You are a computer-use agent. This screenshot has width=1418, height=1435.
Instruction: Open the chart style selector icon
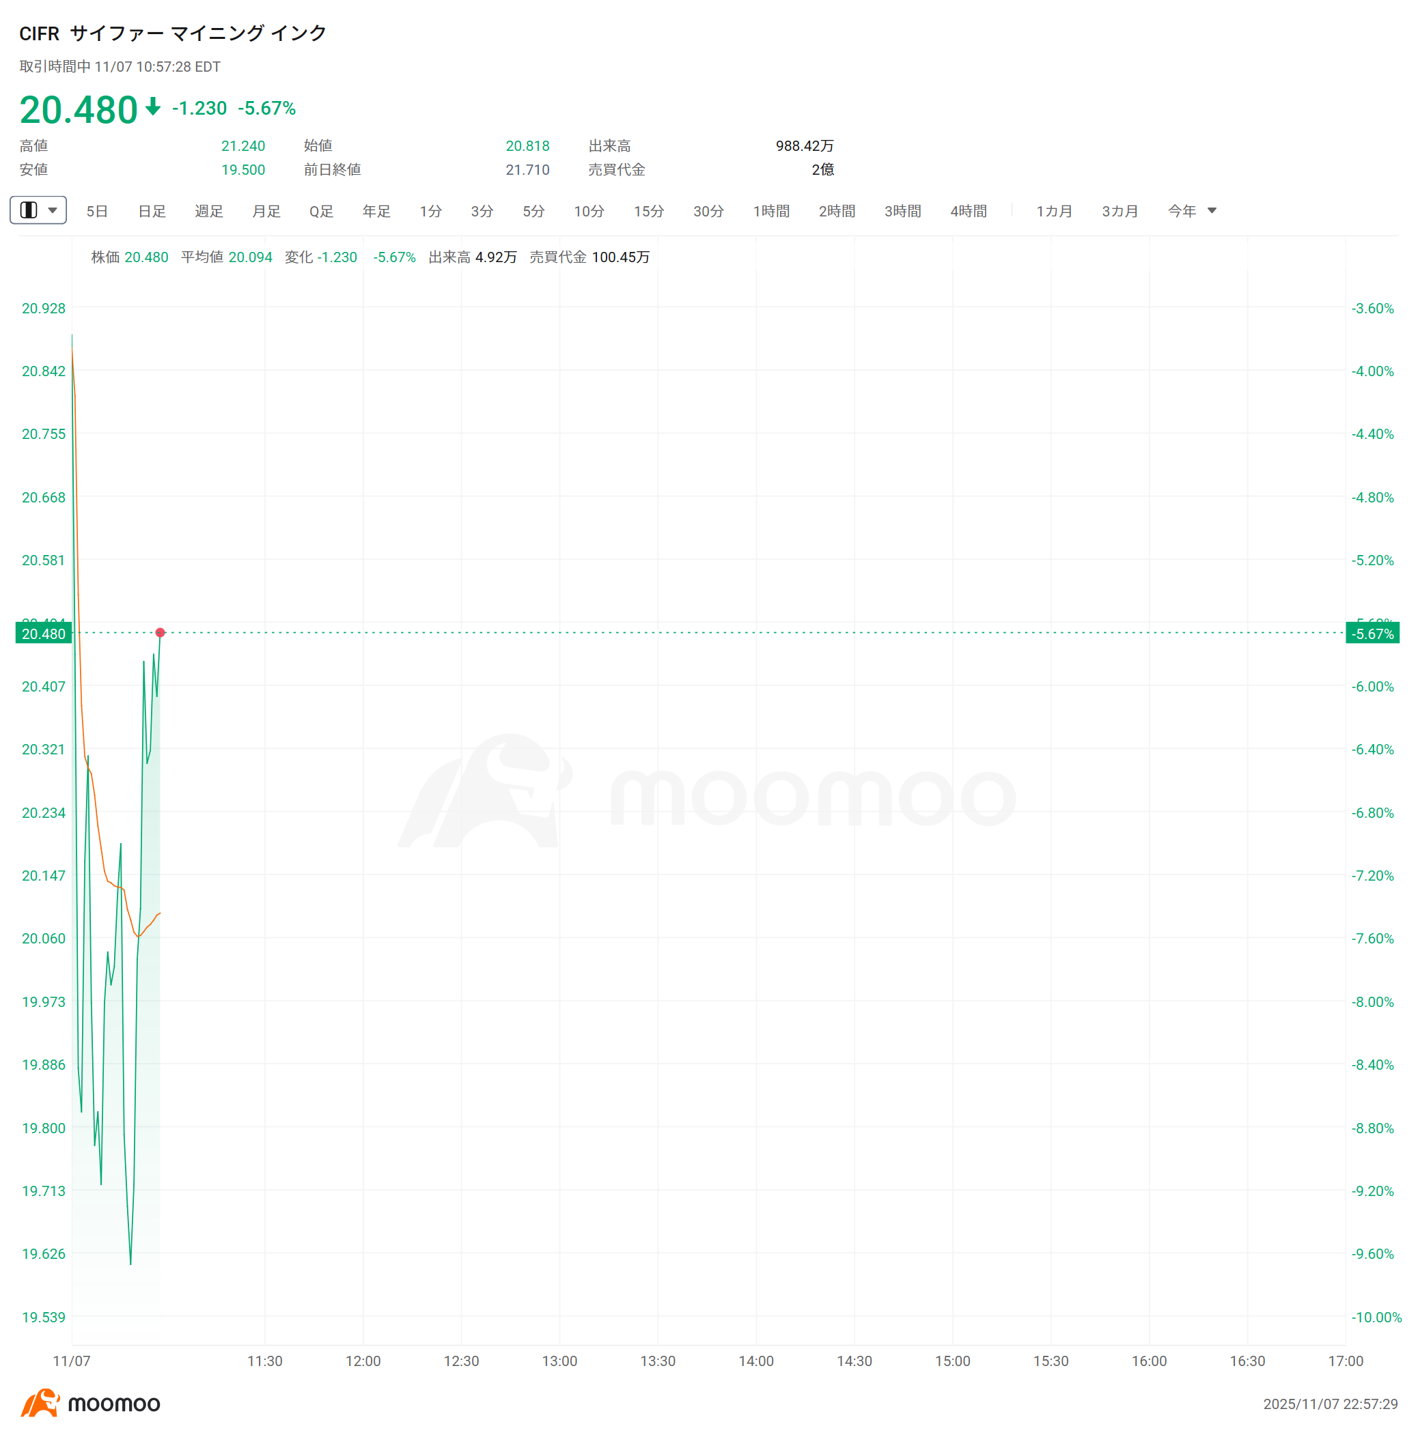[x=30, y=210]
